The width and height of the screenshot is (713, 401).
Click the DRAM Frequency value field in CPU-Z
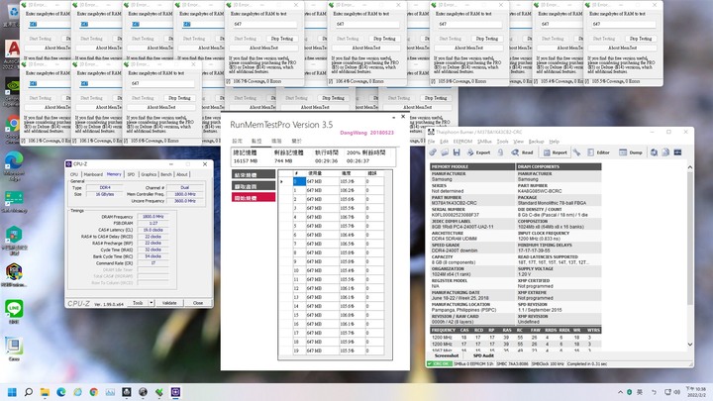click(153, 217)
